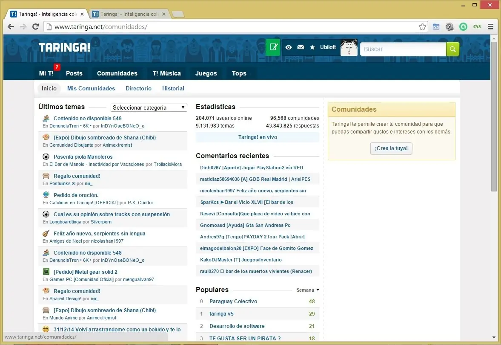Expand the Semana period dropdown
This screenshot has width=501, height=345.
point(308,290)
